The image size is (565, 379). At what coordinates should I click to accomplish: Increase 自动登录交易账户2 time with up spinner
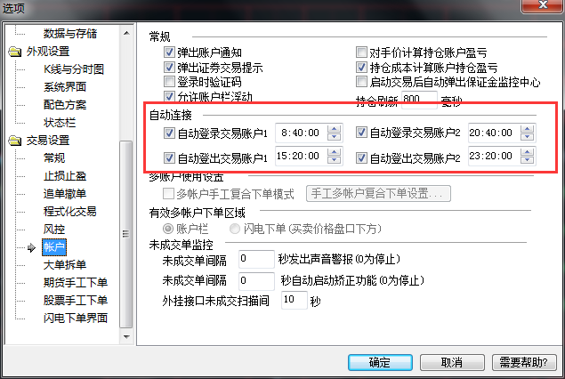click(527, 129)
